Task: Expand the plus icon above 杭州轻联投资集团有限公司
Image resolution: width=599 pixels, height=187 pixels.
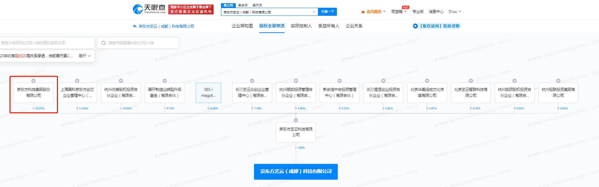Action: click(558, 81)
